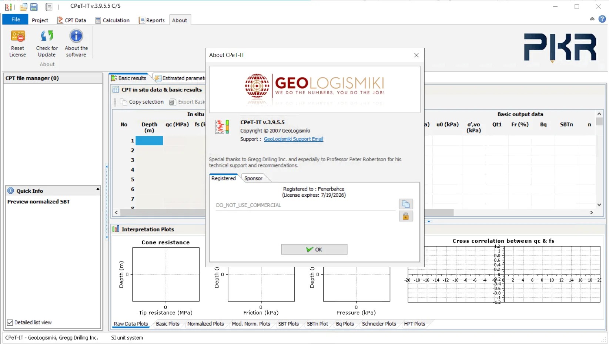Click the OK button
This screenshot has width=609, height=344.
[314, 249]
